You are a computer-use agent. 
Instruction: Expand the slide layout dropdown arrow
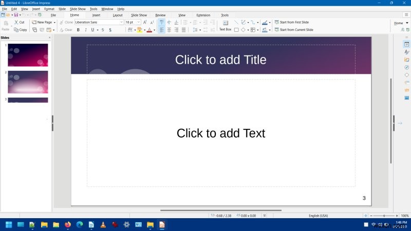[54, 30]
